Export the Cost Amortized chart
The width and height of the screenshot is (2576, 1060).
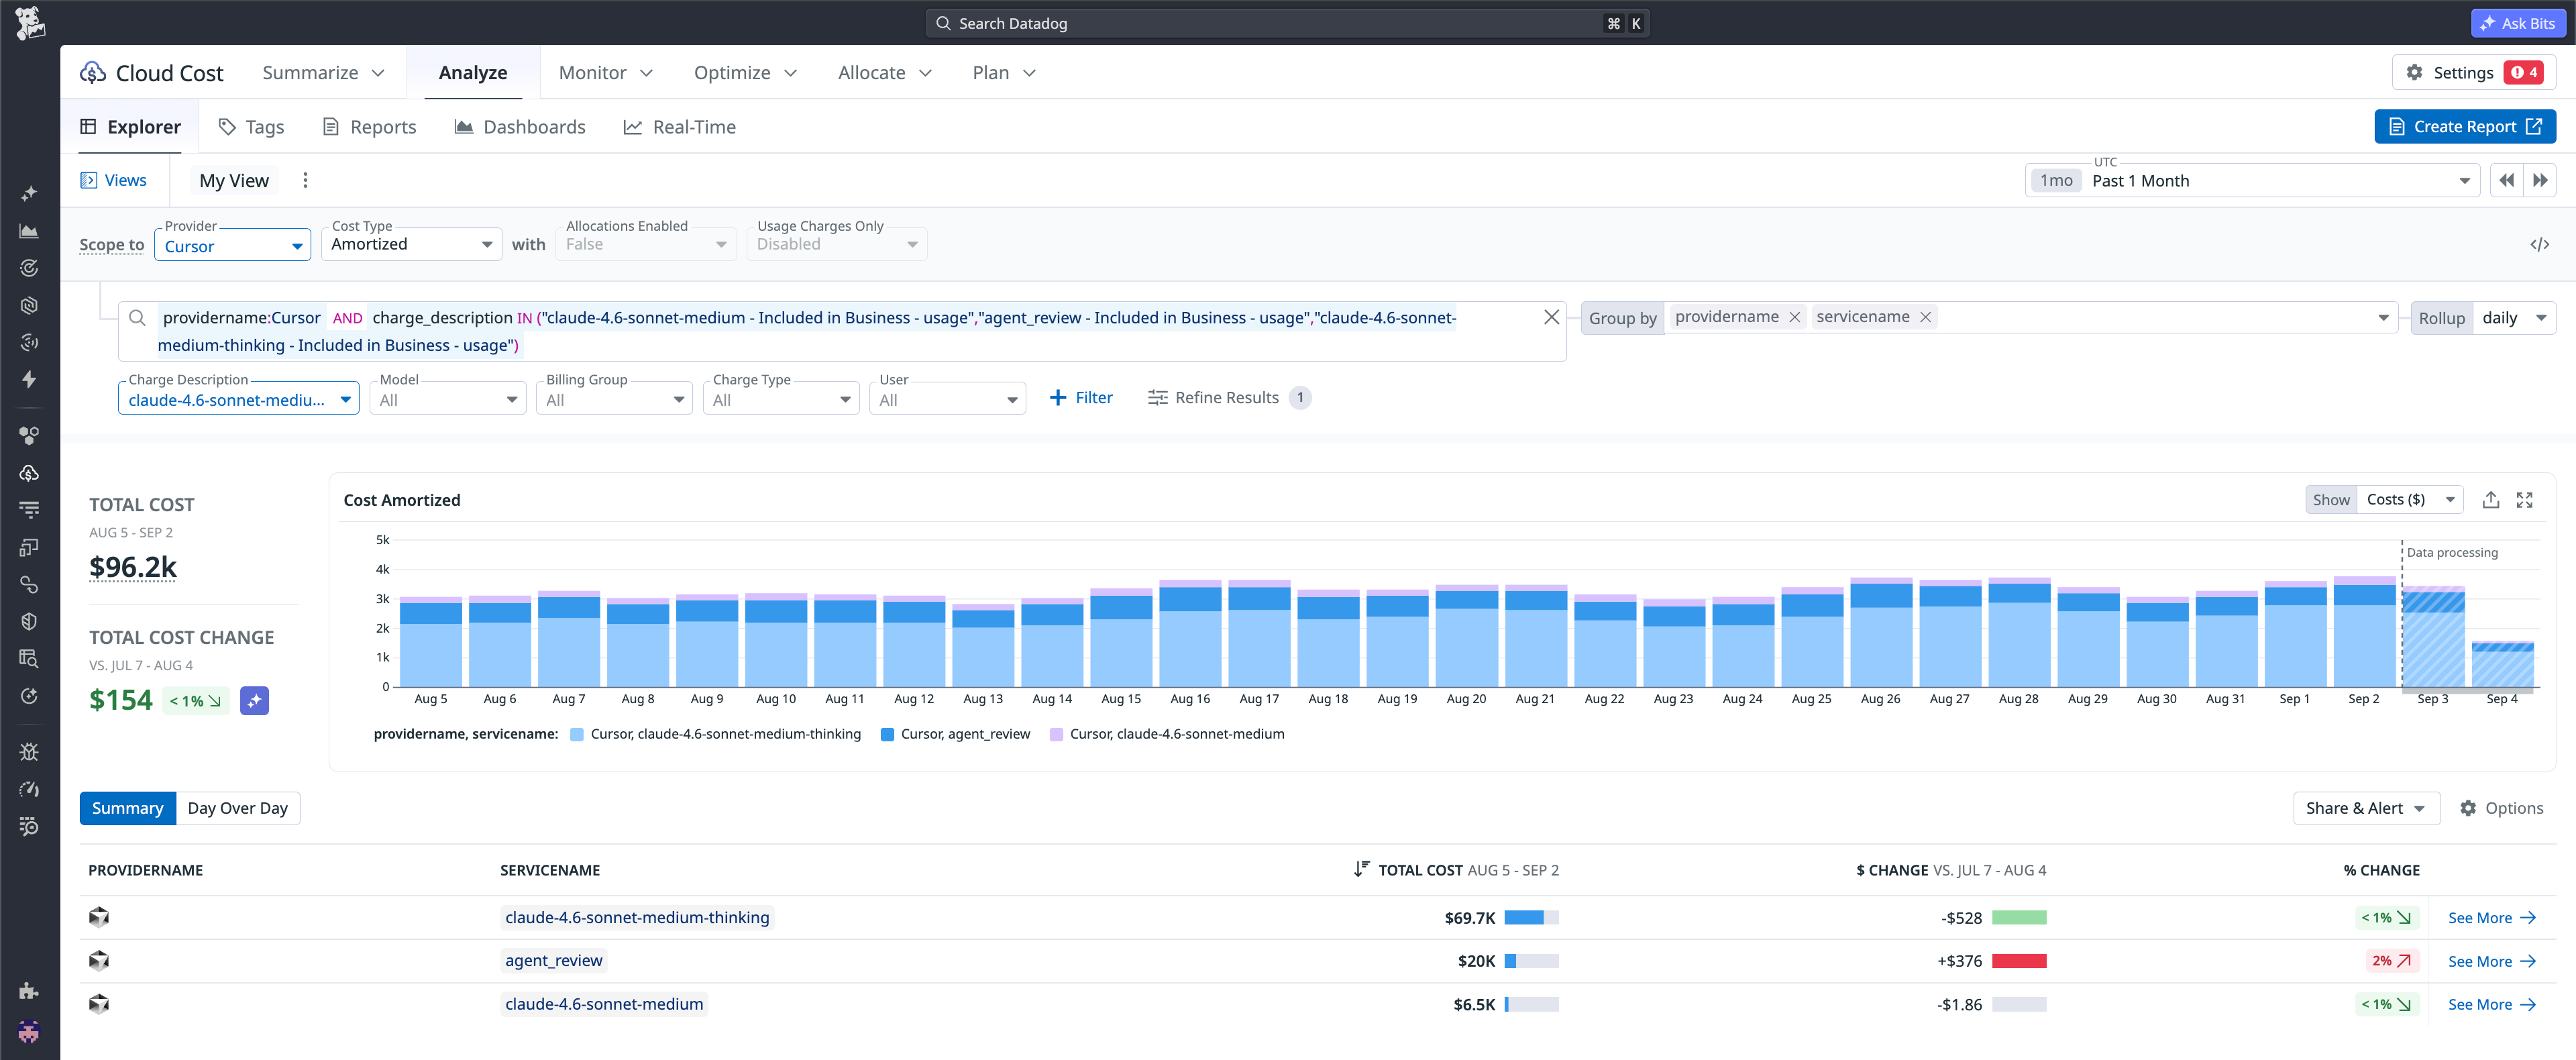[x=2491, y=500]
